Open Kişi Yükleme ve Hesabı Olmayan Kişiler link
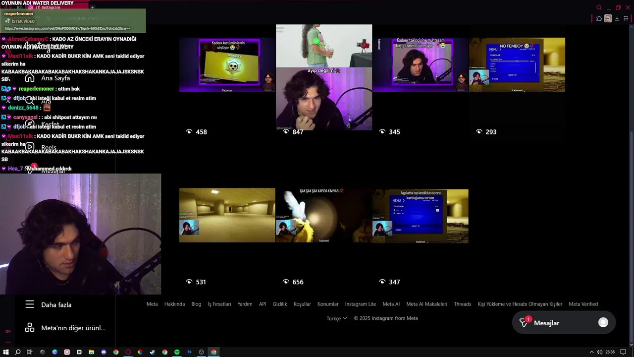This screenshot has height=357, width=634. [x=520, y=304]
